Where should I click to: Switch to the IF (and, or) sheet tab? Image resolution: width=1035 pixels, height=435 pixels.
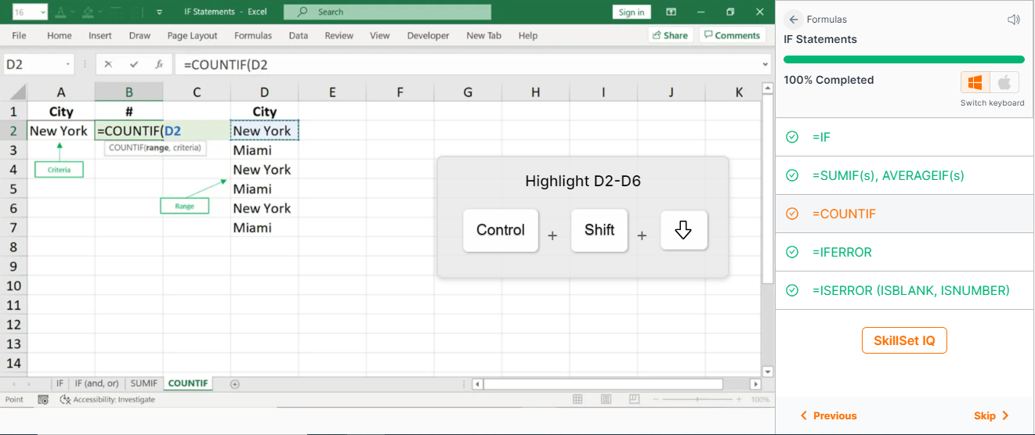pyautogui.click(x=96, y=383)
